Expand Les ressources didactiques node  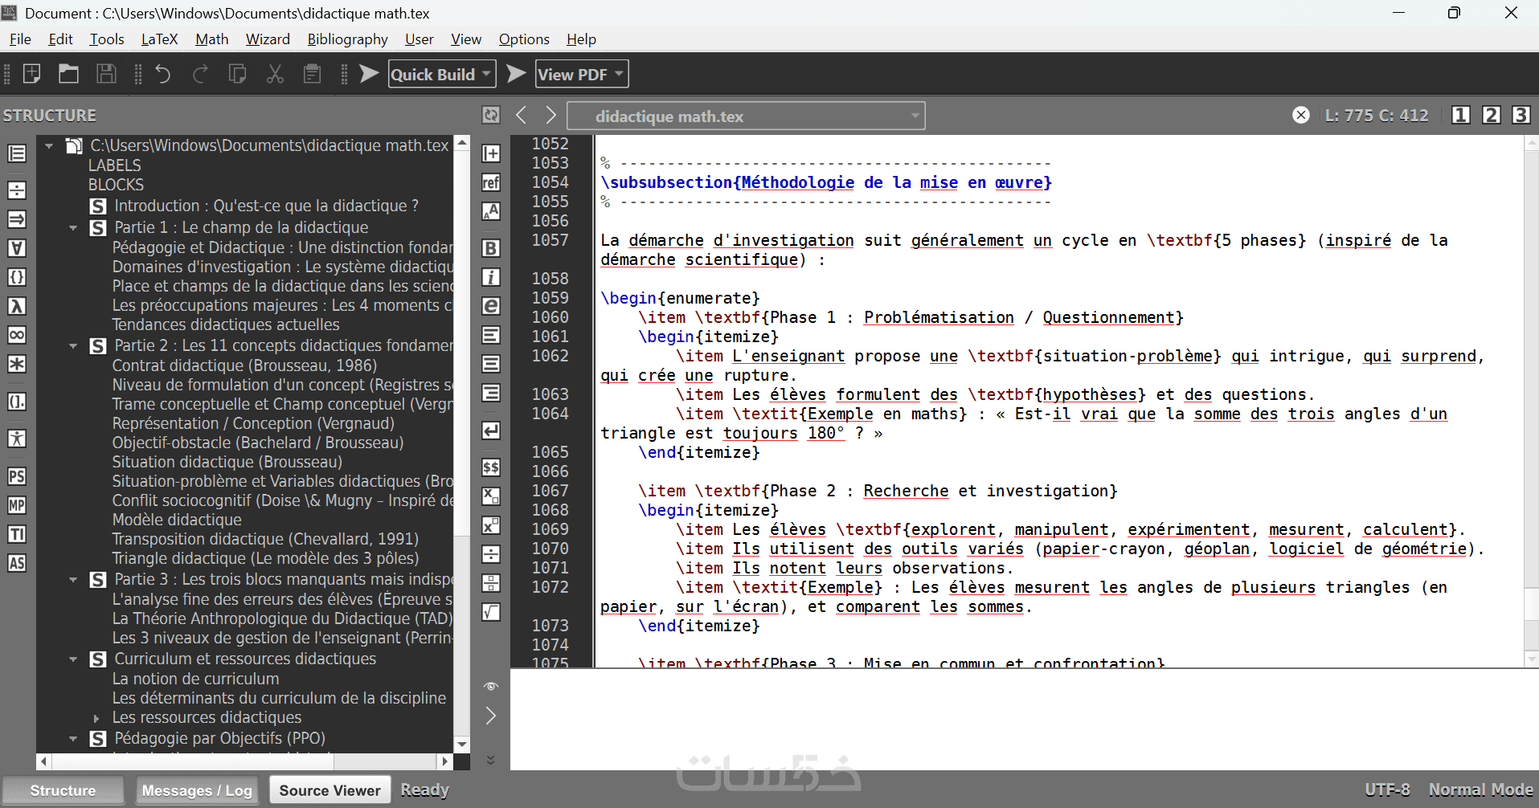click(96, 718)
